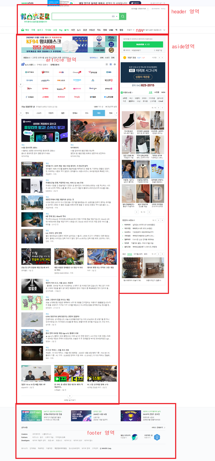
Task: Select the 엔터 topic tab
Action: pos(27,113)
